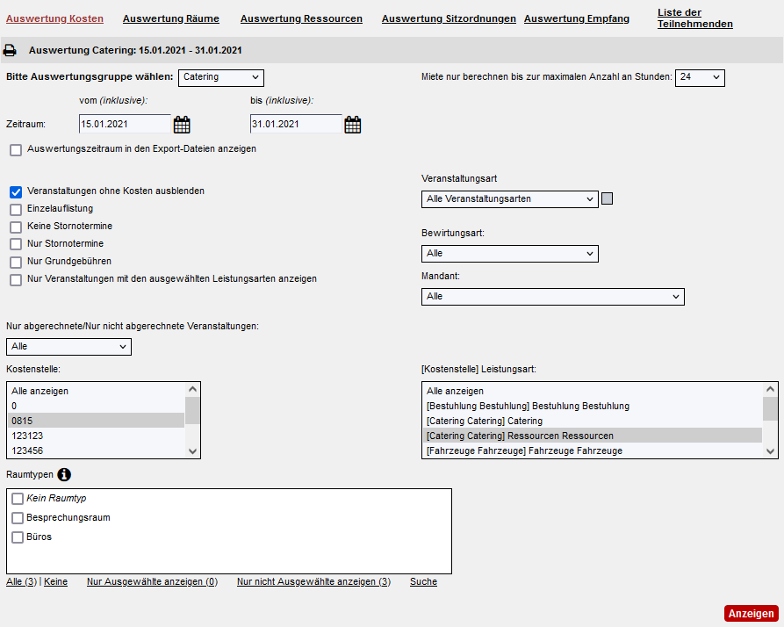Image resolution: width=784 pixels, height=627 pixels.
Task: Click the bis date input field
Action: [x=296, y=124]
